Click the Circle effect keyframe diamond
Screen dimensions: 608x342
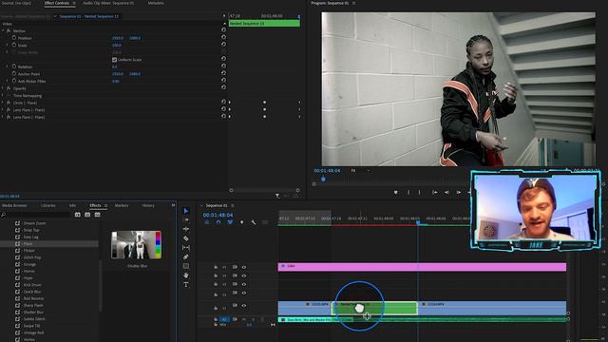pyautogui.click(x=264, y=103)
